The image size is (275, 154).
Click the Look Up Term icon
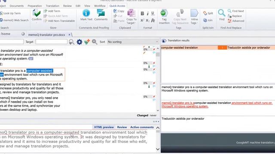coord(1,13)
